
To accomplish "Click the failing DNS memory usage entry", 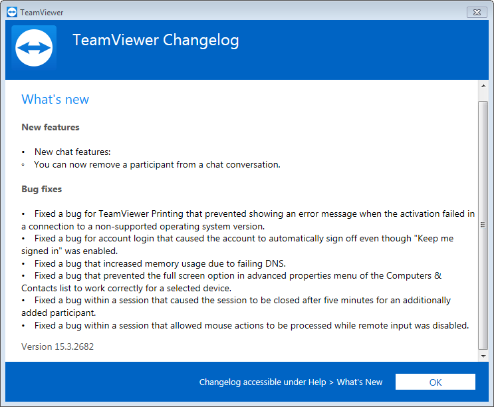I will tap(160, 263).
